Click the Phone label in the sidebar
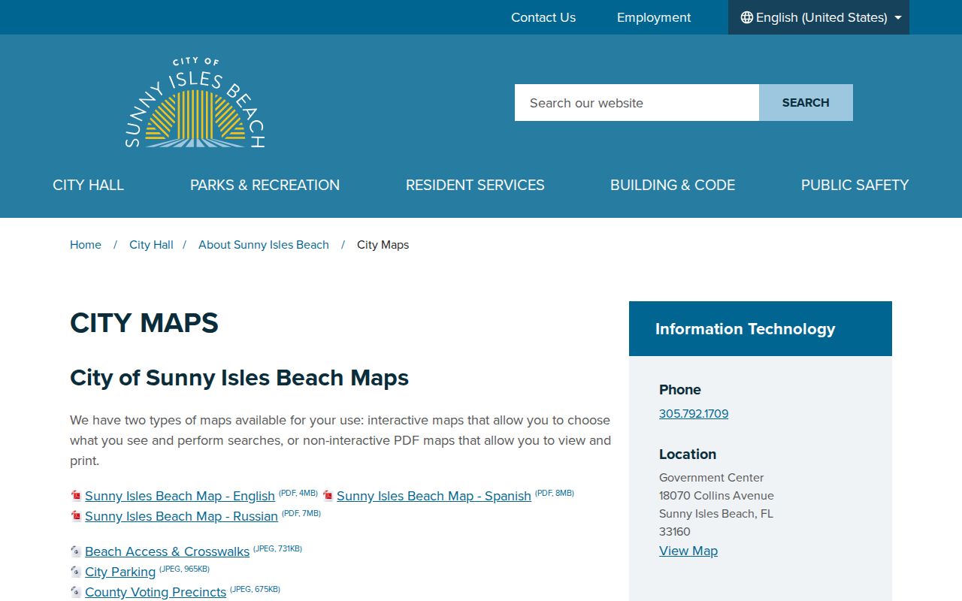Screen dimensions: 962x601 click(x=680, y=390)
